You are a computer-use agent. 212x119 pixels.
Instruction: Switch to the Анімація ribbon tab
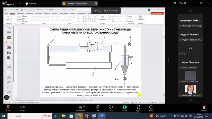pyautogui.click(x=55, y=14)
